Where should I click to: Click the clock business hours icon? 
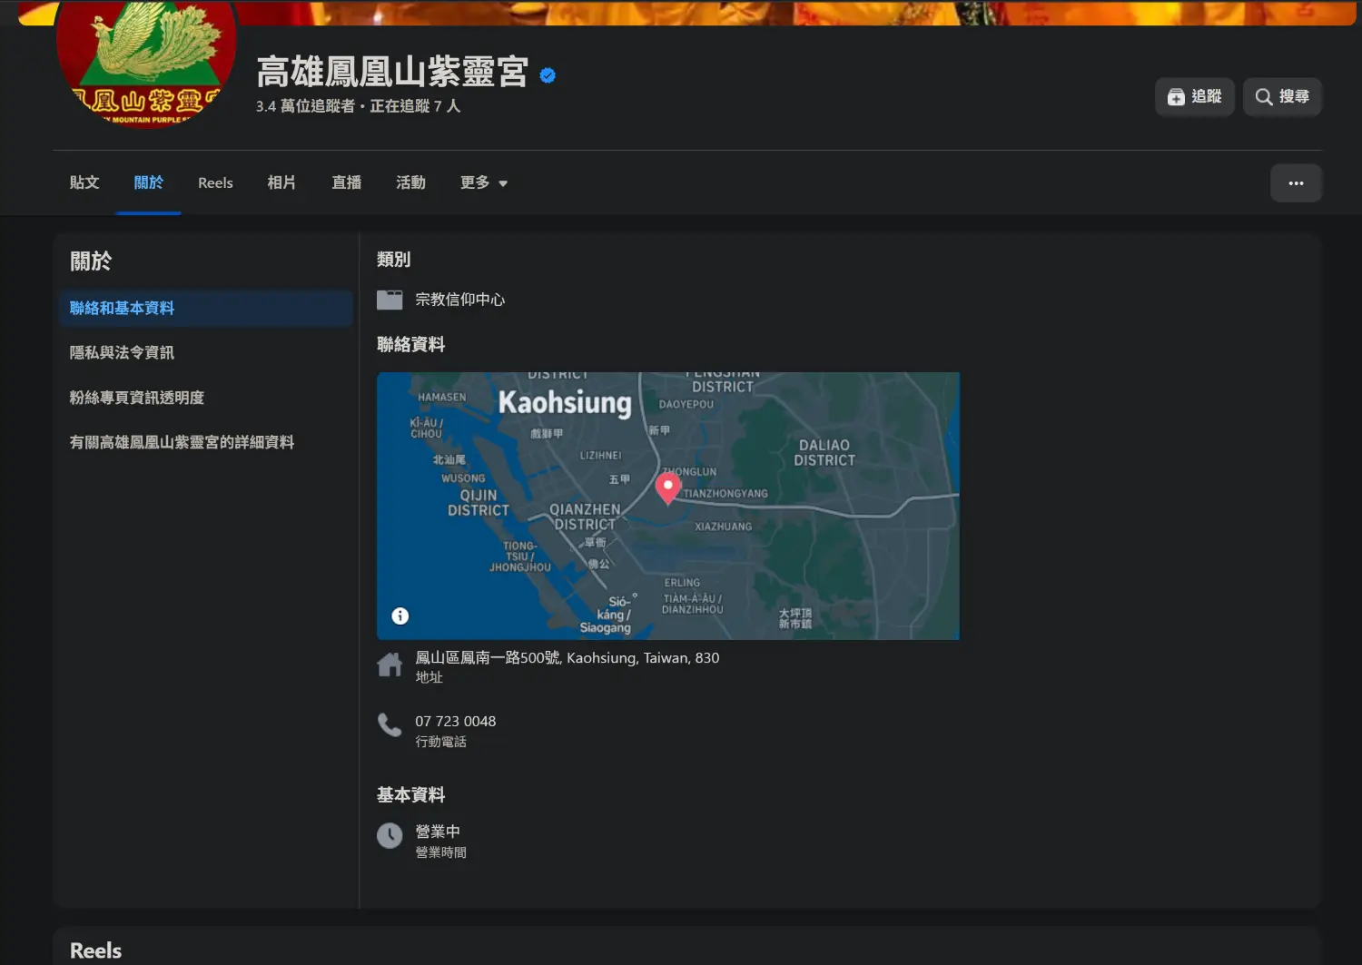390,835
